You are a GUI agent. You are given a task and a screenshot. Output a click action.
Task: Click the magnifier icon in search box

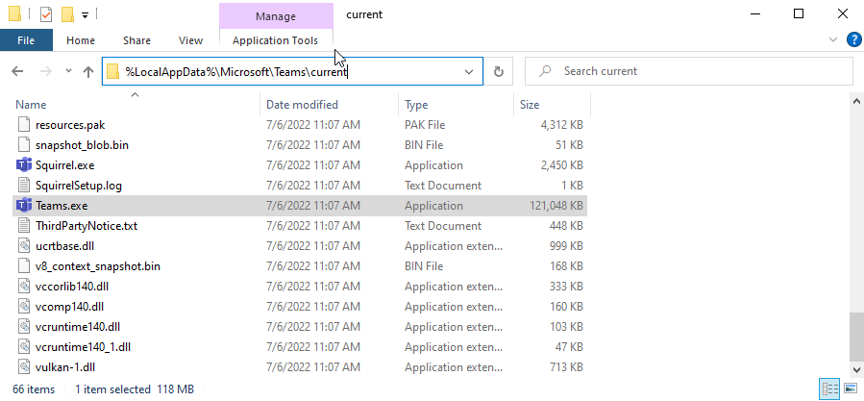point(545,71)
